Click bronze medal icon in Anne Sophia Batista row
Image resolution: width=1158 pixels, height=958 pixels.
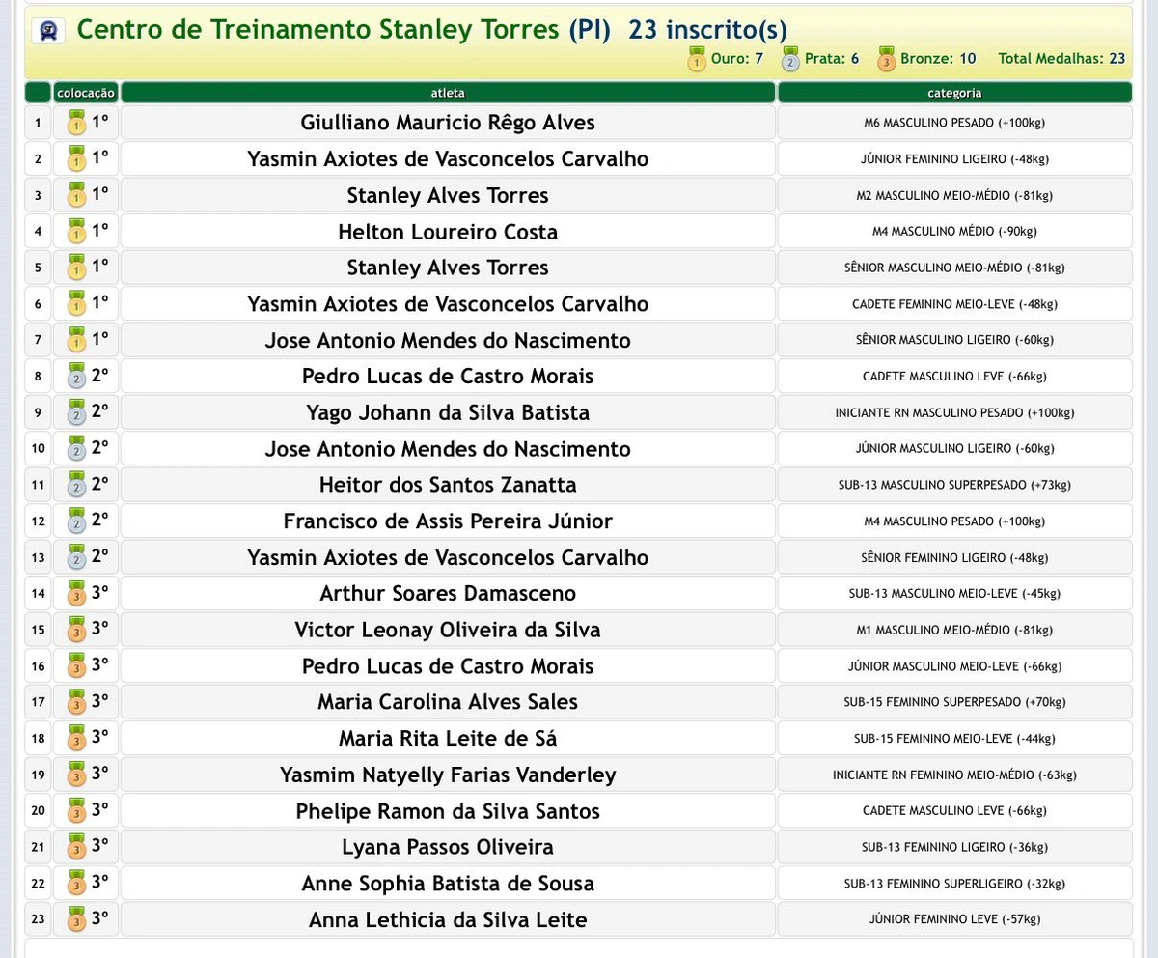(76, 884)
